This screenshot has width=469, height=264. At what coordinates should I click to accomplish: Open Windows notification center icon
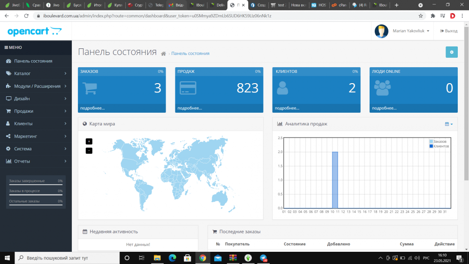(460, 258)
